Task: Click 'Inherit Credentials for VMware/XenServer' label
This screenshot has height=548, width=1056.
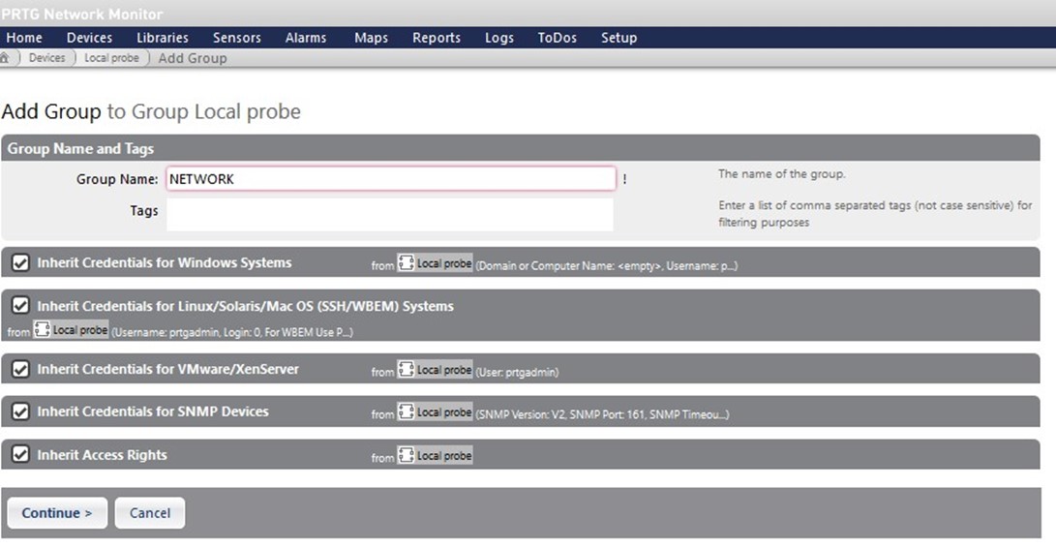Action: click(167, 370)
